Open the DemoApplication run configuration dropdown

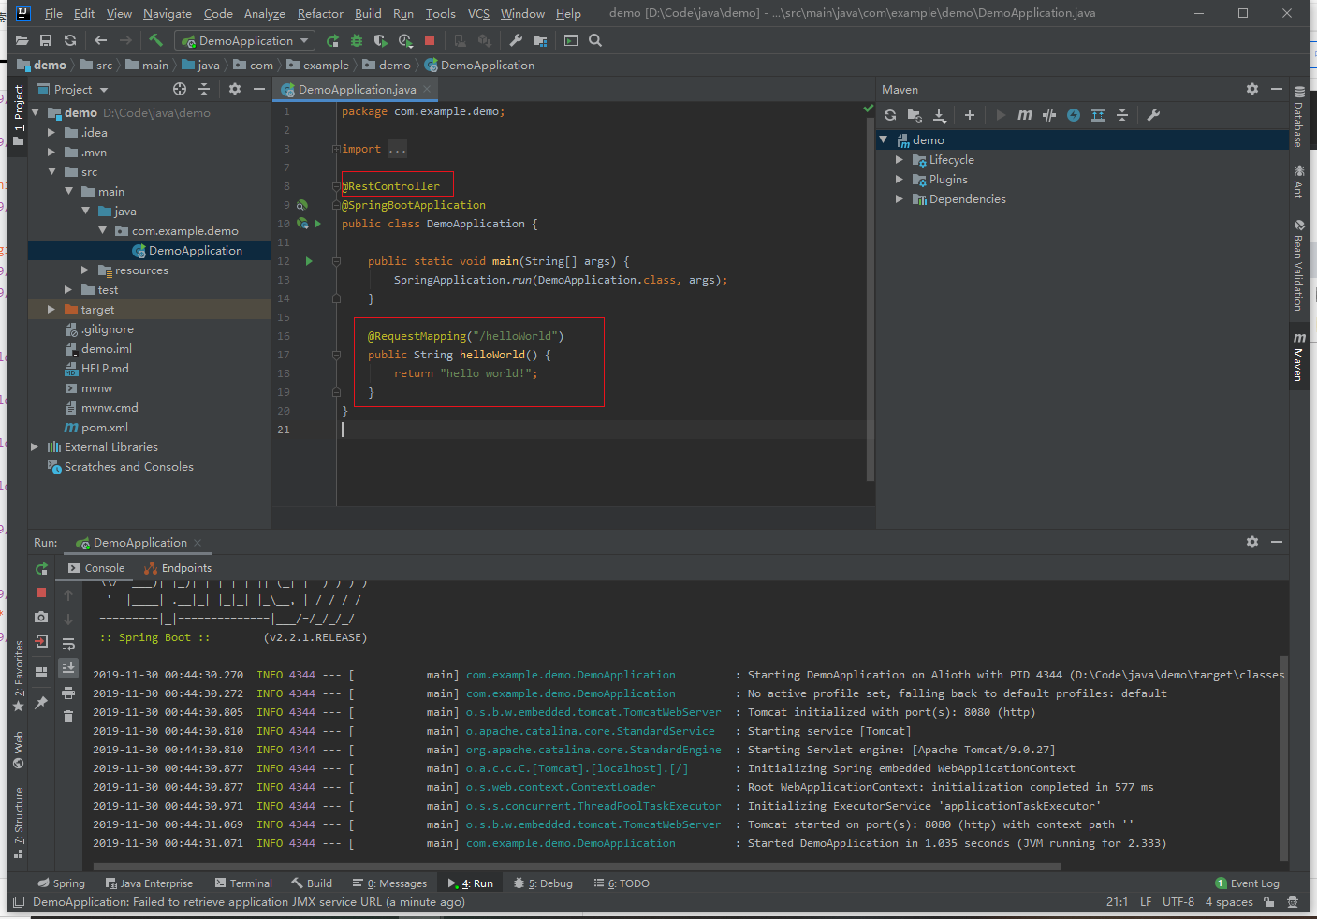pos(246,40)
